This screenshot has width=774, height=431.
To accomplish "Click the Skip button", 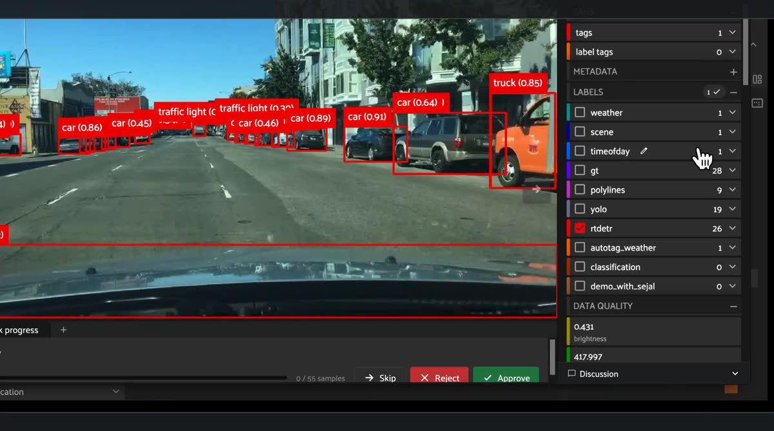I will pyautogui.click(x=381, y=376).
